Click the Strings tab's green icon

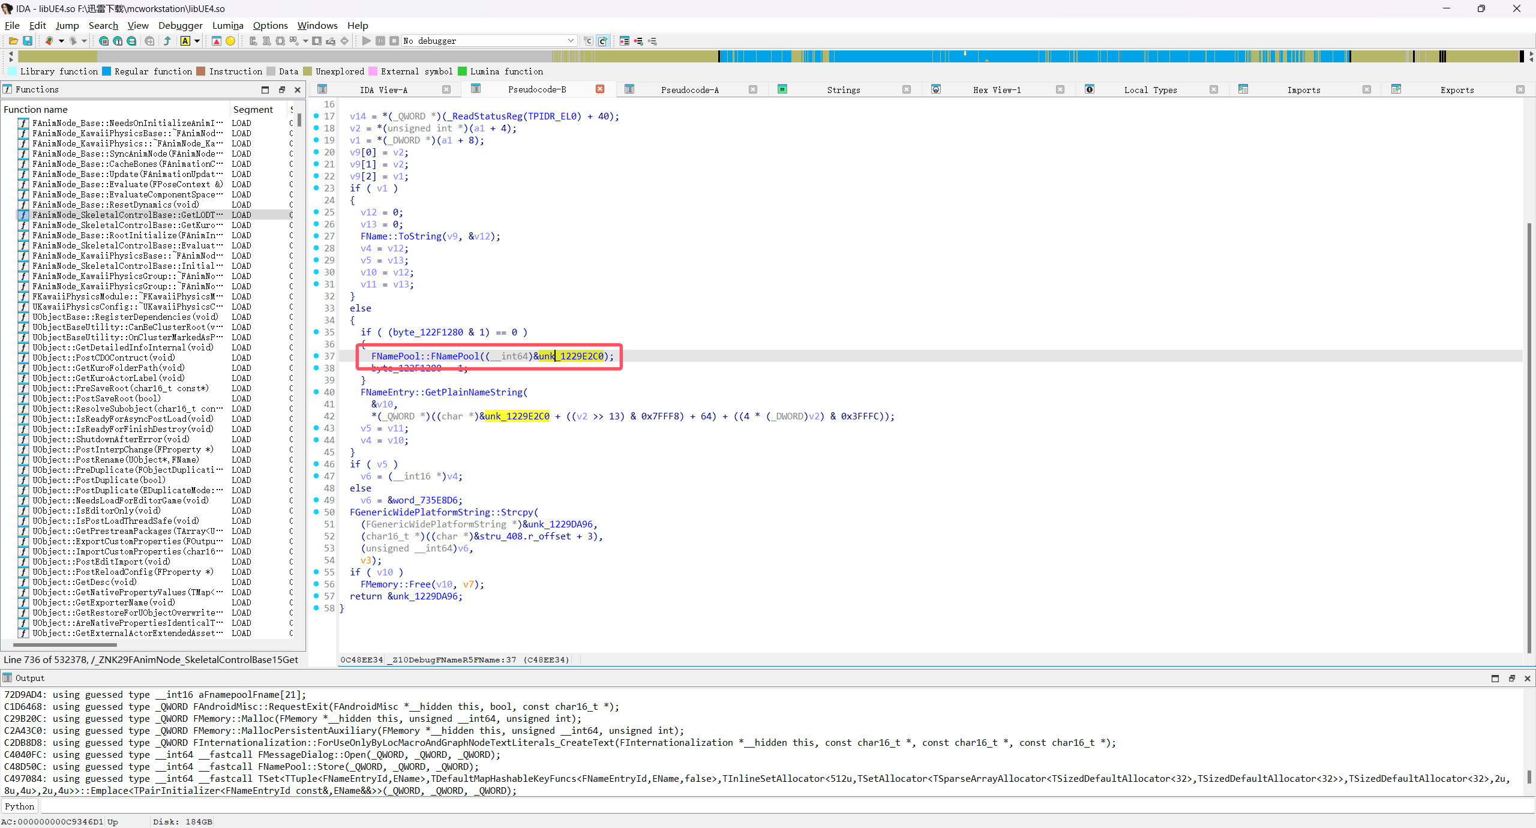782,89
